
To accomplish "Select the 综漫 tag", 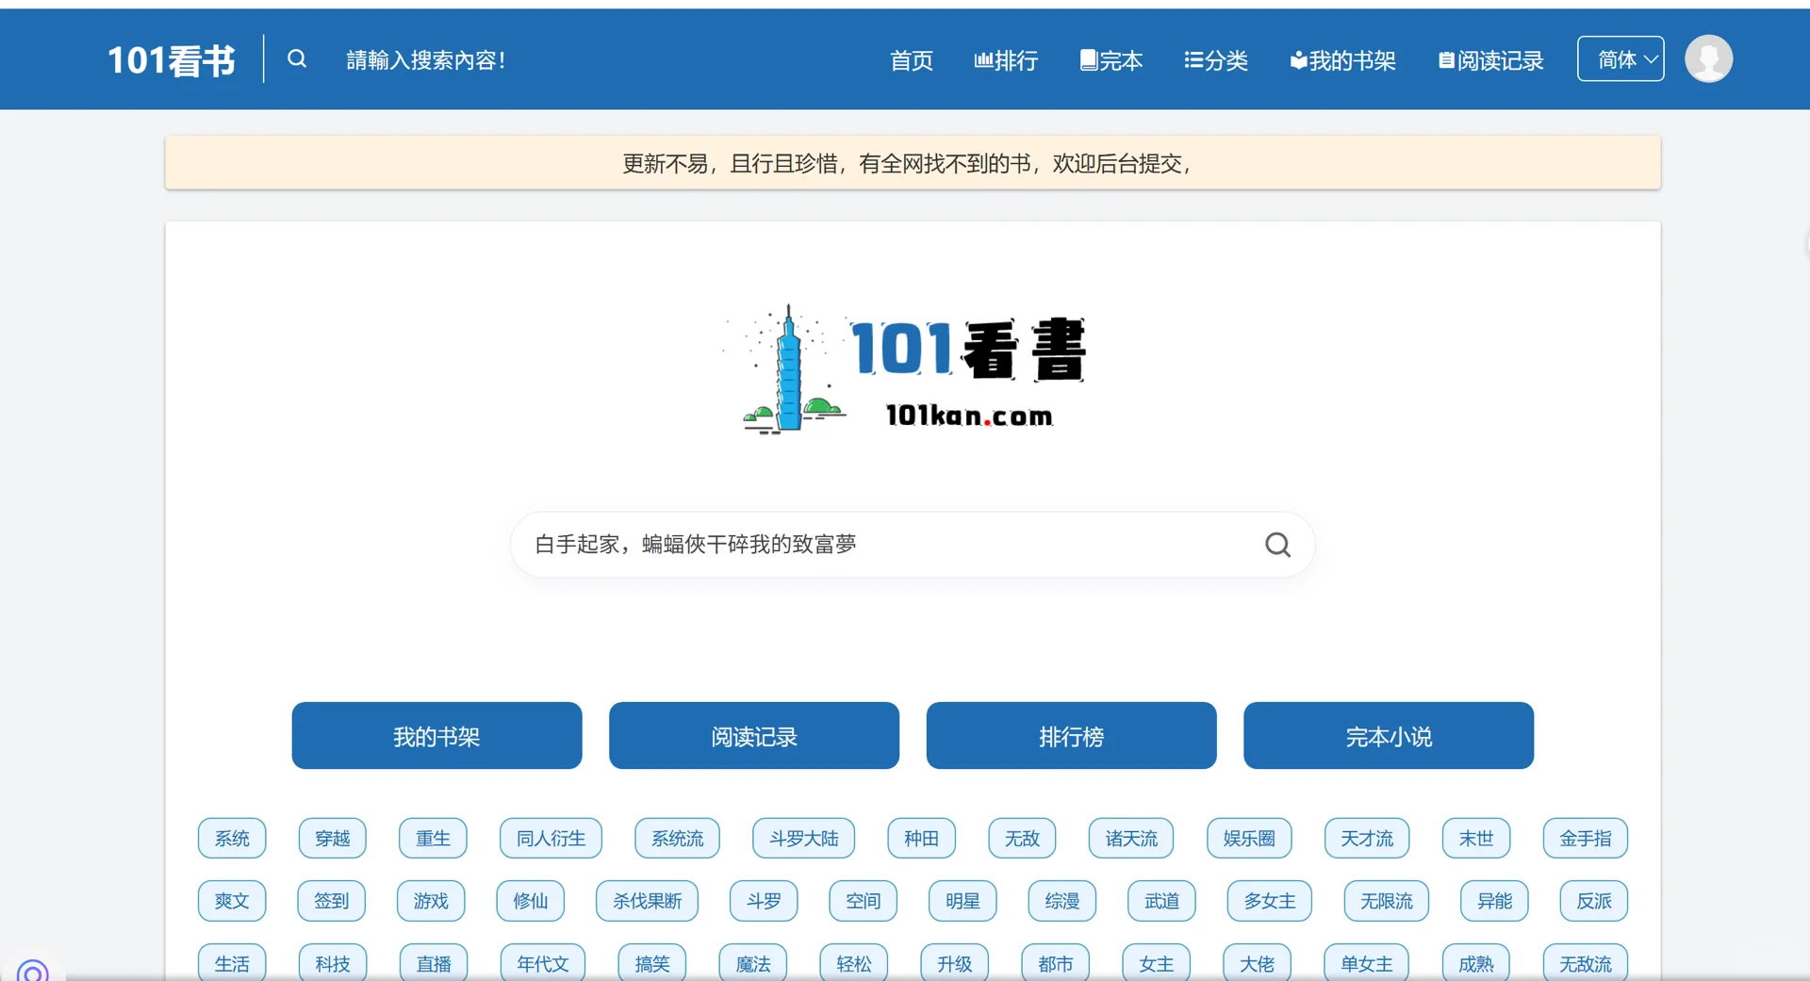I will coord(1062,901).
